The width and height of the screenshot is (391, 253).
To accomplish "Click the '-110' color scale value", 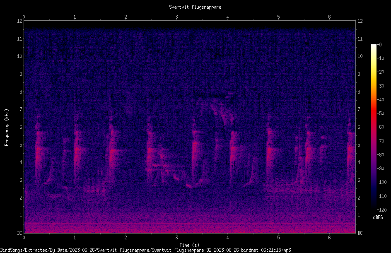I will click(382, 196).
